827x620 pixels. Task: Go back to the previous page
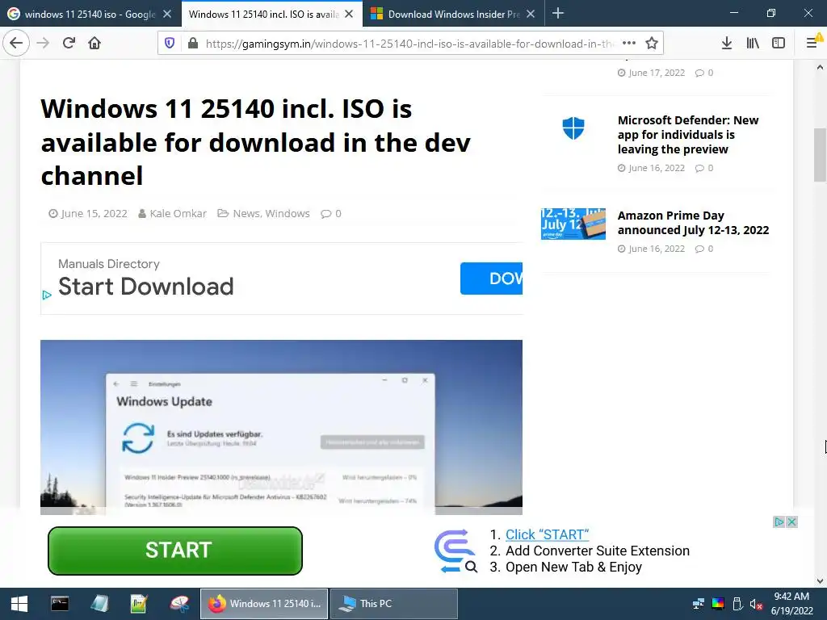point(16,43)
